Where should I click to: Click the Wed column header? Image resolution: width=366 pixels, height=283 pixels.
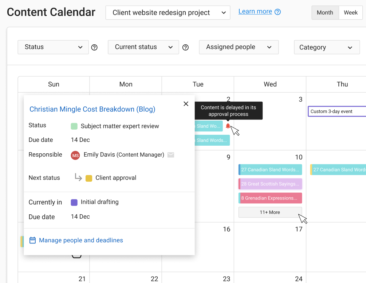click(270, 84)
